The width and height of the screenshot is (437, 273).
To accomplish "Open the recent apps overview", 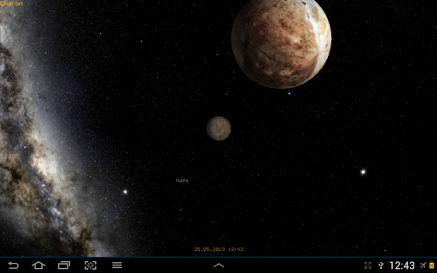I will tap(64, 265).
